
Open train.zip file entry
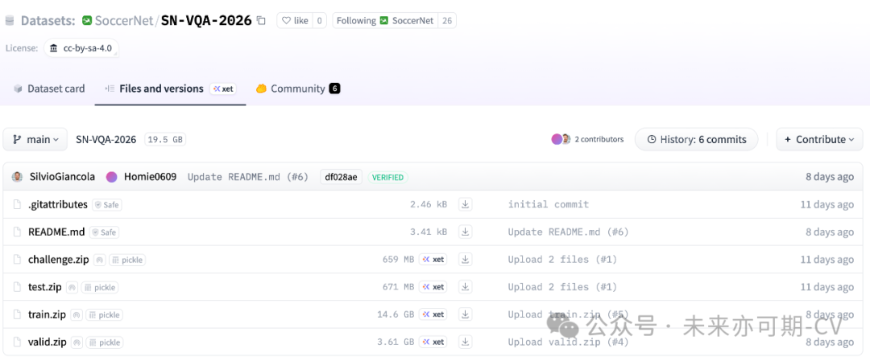click(48, 314)
